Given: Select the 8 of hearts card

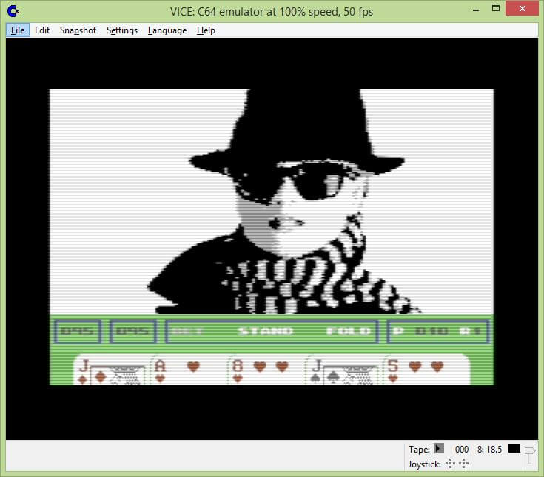Looking at the screenshot, I should pos(266,371).
